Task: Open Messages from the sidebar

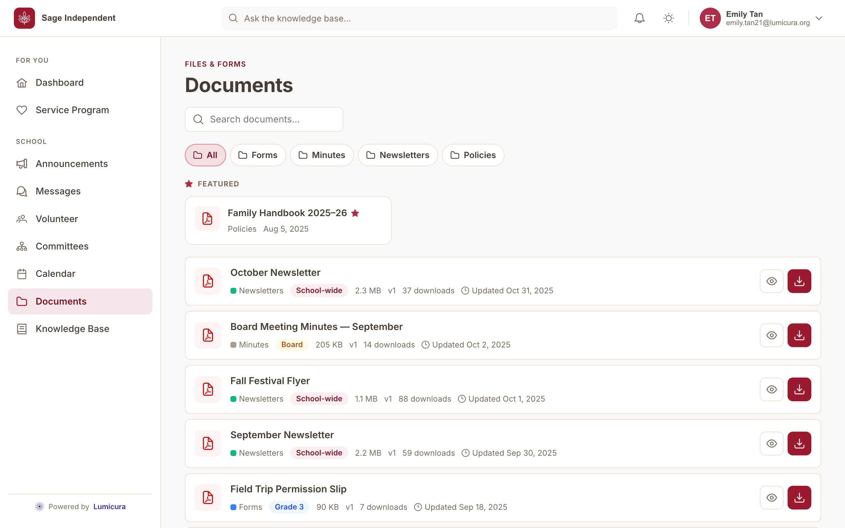Action: [x=80, y=191]
